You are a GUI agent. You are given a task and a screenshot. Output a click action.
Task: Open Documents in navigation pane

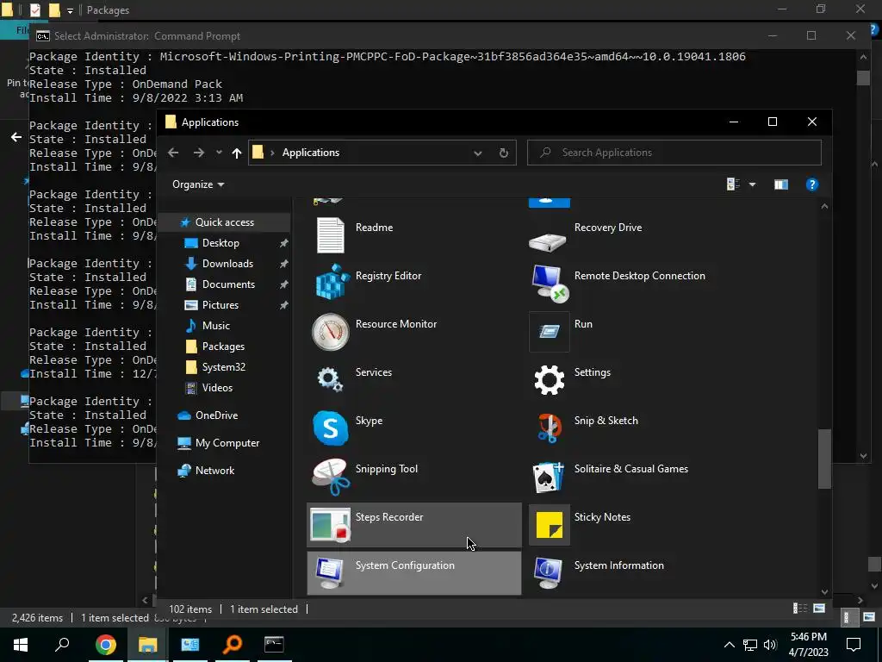click(228, 284)
